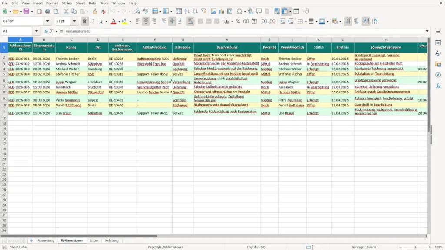Image resolution: width=445 pixels, height=250 pixels.
Task: Run the spelling check
Action: [145, 11]
